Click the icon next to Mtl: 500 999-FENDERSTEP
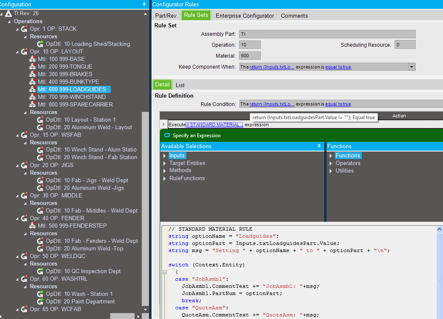443x319 pixels. click(x=32, y=226)
